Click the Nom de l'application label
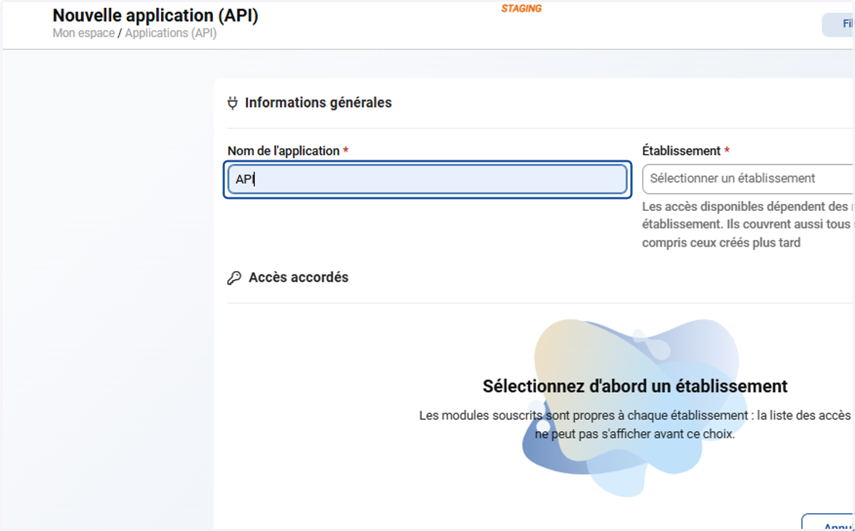 pos(284,151)
